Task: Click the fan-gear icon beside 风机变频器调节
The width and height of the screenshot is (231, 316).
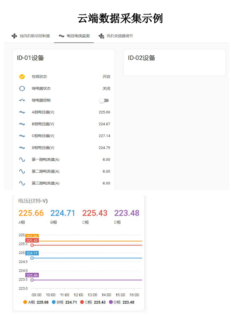Action: click(x=101, y=36)
